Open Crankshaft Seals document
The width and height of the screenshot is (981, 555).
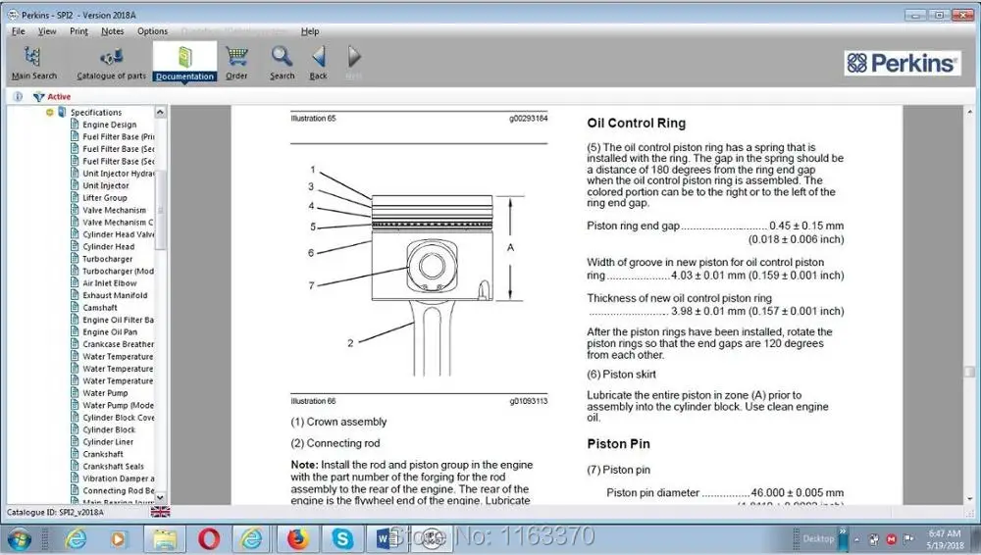[x=113, y=466]
